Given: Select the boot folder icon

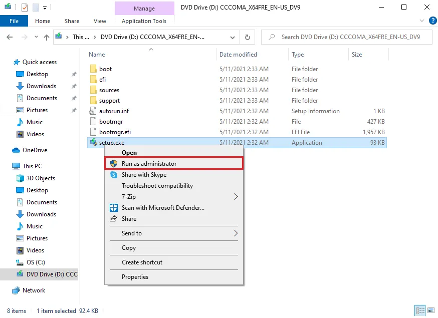Looking at the screenshot, I should tap(93, 69).
